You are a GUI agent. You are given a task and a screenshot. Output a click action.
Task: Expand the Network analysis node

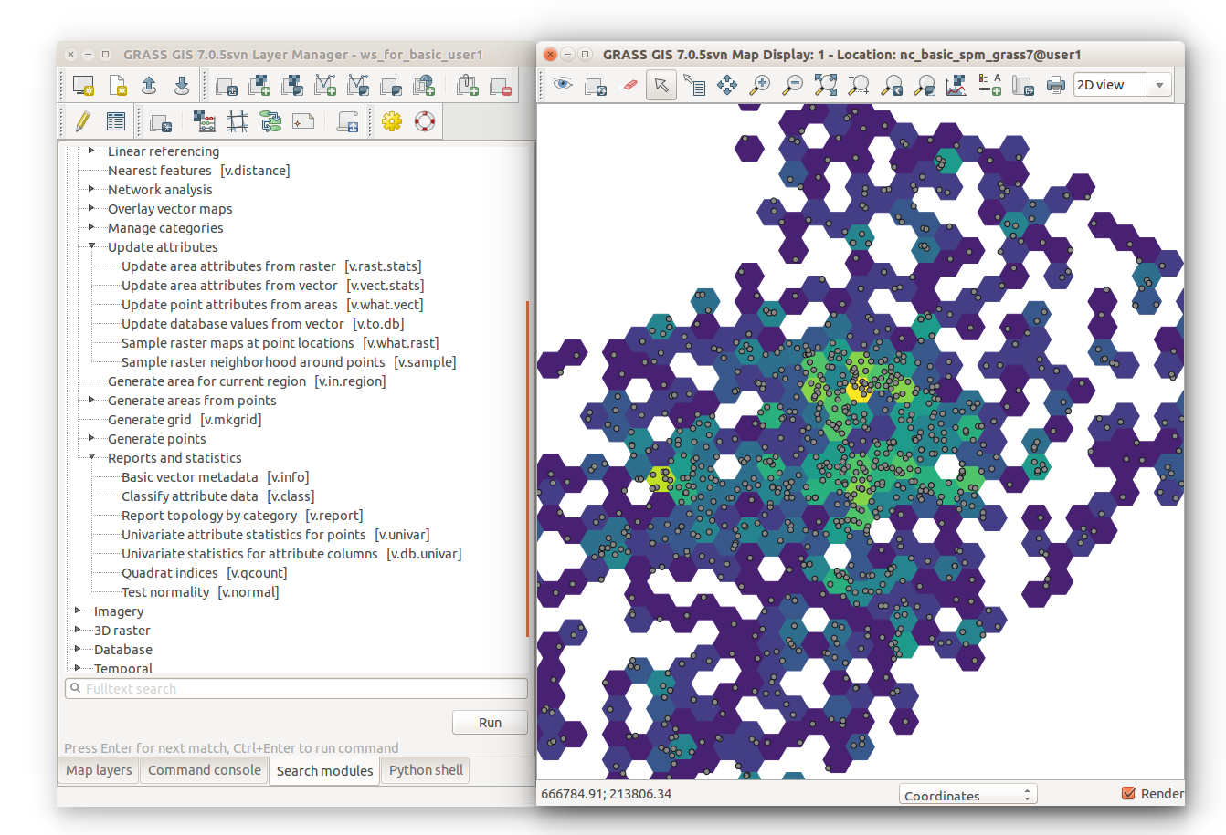91,189
